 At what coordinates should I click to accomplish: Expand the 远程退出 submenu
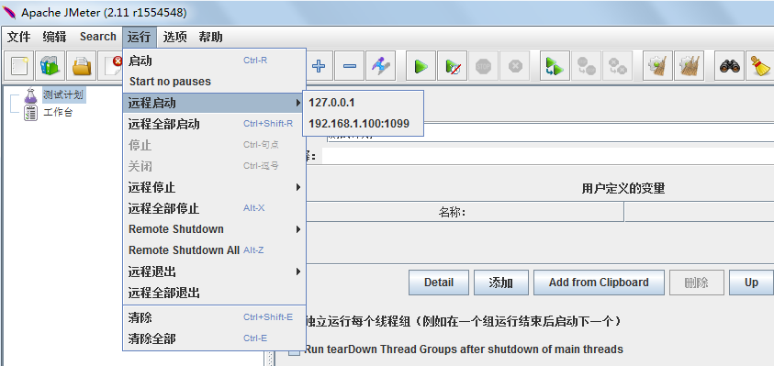point(214,272)
